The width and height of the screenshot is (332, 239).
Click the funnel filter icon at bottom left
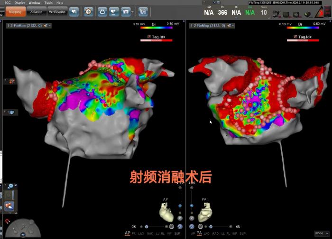pos(23,234)
